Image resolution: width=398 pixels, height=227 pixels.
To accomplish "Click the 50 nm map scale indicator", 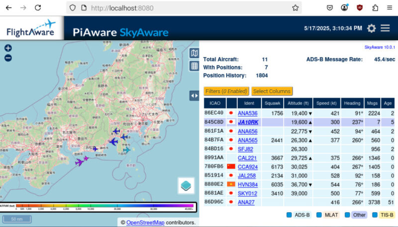I will click(17, 219).
